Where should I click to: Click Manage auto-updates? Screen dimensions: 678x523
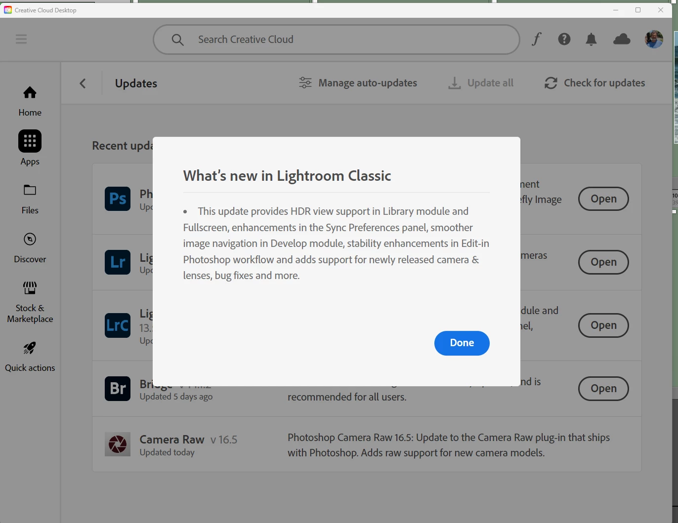[358, 83]
